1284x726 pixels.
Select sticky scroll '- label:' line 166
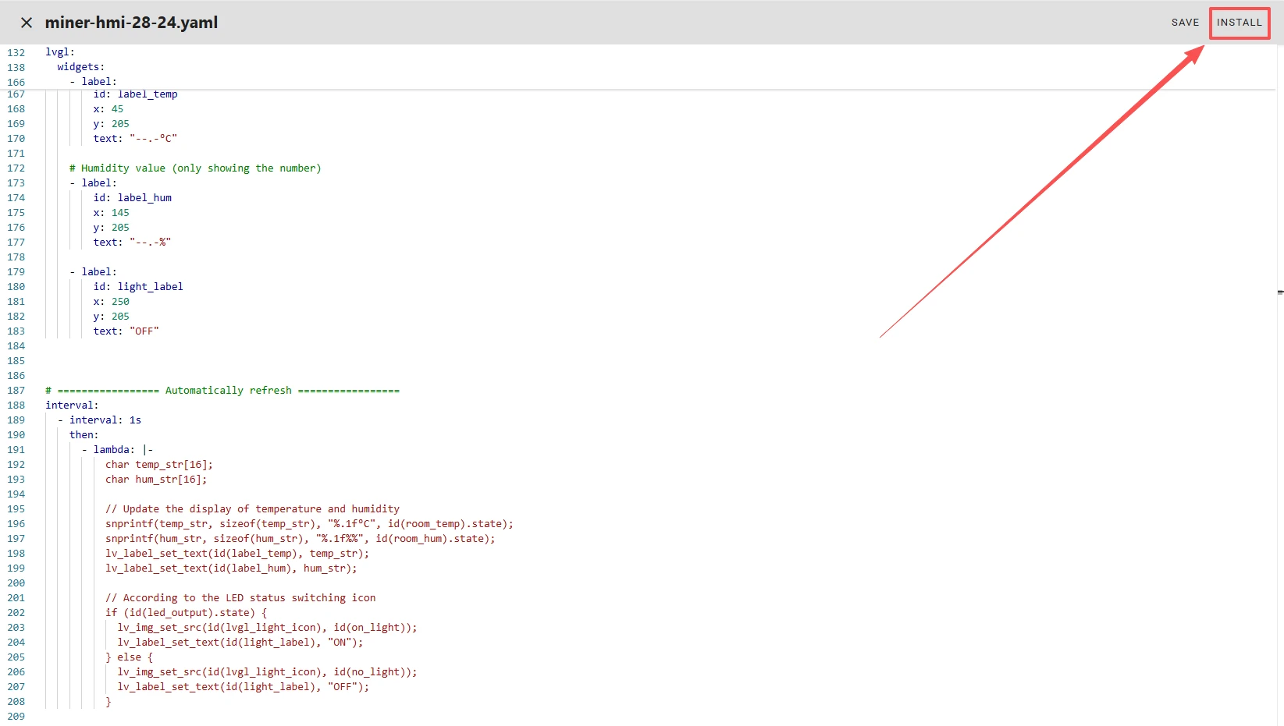tap(98, 82)
